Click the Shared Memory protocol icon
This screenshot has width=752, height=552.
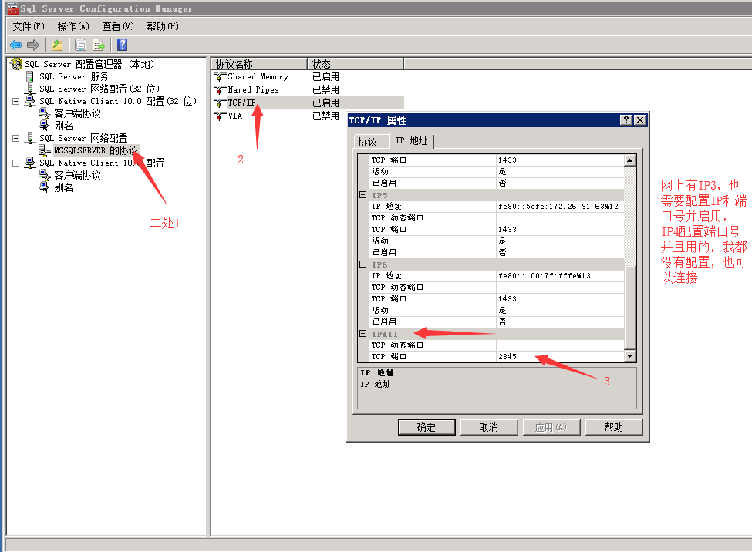[220, 77]
